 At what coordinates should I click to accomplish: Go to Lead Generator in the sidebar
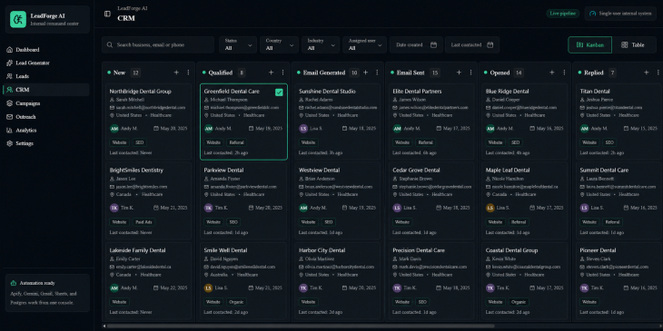[46, 63]
